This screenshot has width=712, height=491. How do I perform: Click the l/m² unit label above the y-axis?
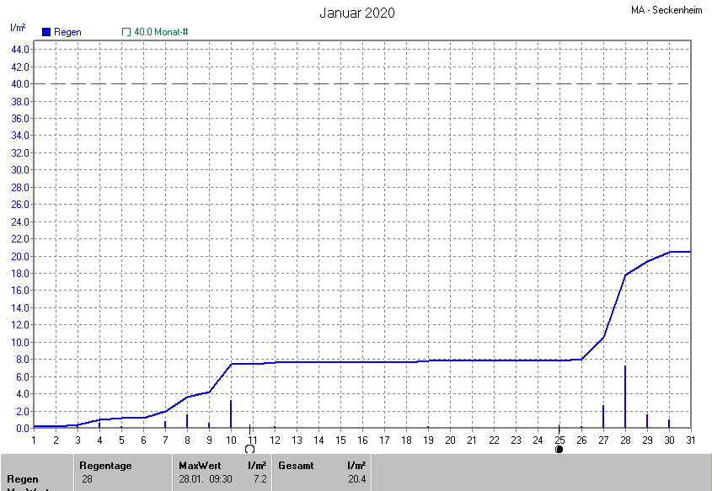pos(17,27)
